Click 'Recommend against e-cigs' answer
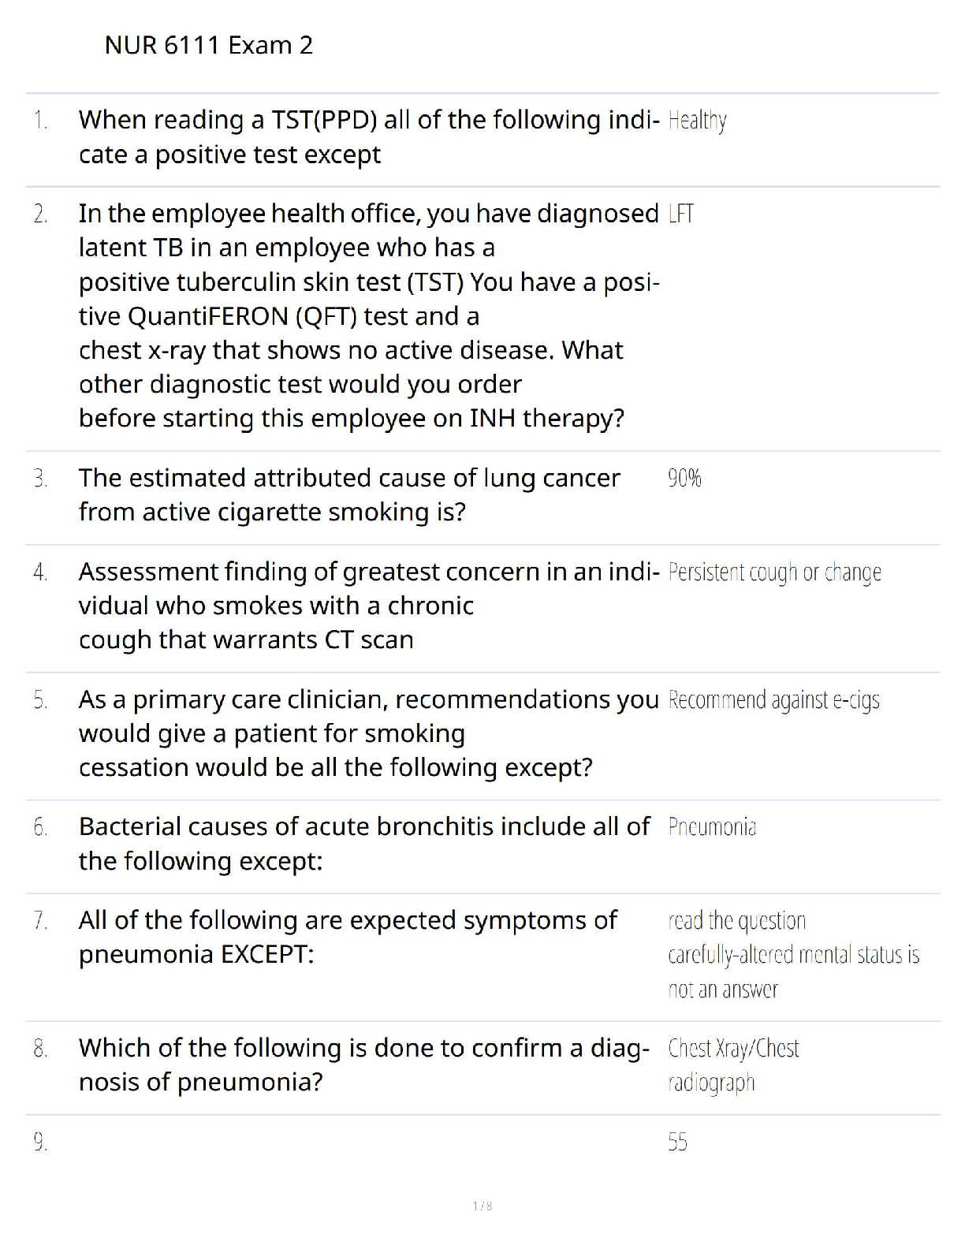The image size is (965, 1249). coord(773,700)
